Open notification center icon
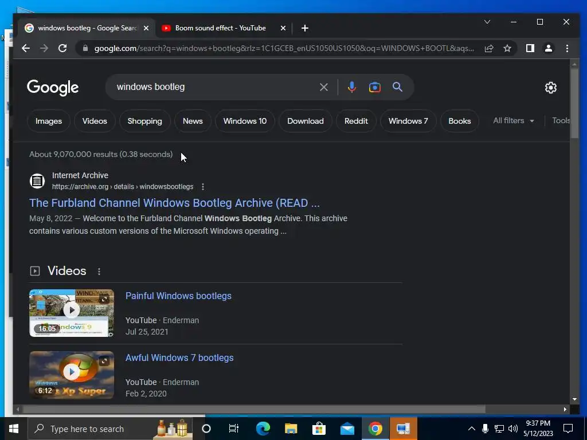587x440 pixels. coord(568,429)
